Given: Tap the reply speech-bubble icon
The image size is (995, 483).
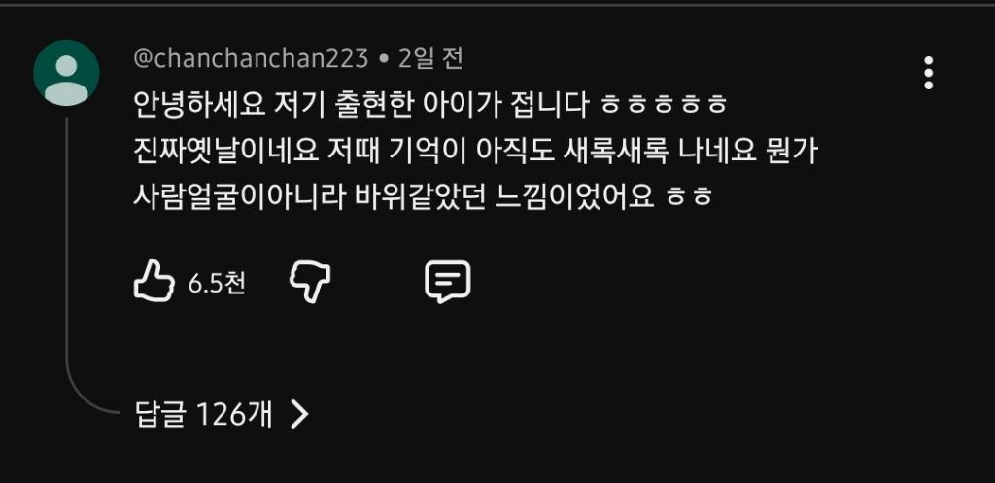Looking at the screenshot, I should 447,281.
